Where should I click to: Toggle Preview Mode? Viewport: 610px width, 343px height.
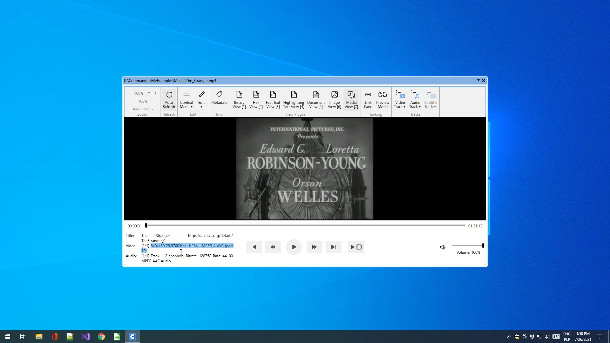383,99
